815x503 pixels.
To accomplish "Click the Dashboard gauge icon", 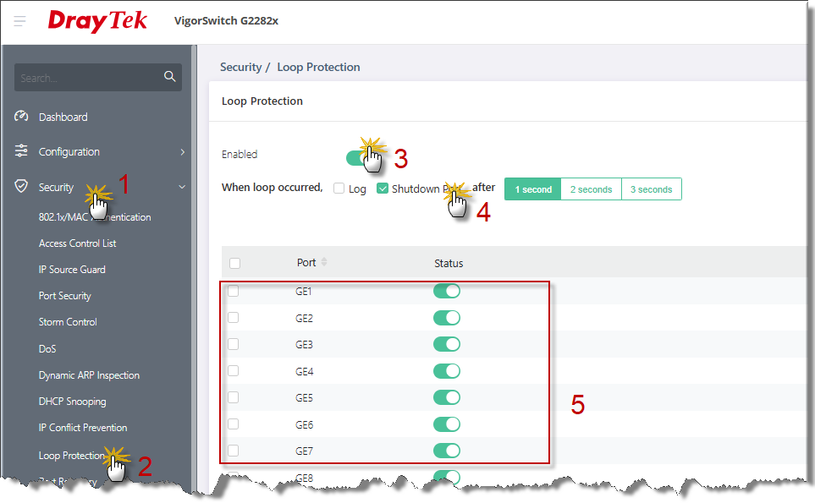I will point(22,117).
